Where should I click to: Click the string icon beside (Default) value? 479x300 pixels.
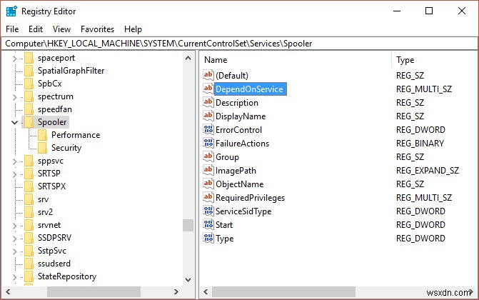point(208,75)
